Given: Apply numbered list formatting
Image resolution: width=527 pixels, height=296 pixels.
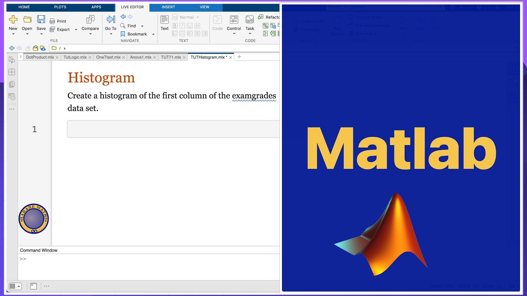Looking at the screenshot, I should (x=182, y=33).
